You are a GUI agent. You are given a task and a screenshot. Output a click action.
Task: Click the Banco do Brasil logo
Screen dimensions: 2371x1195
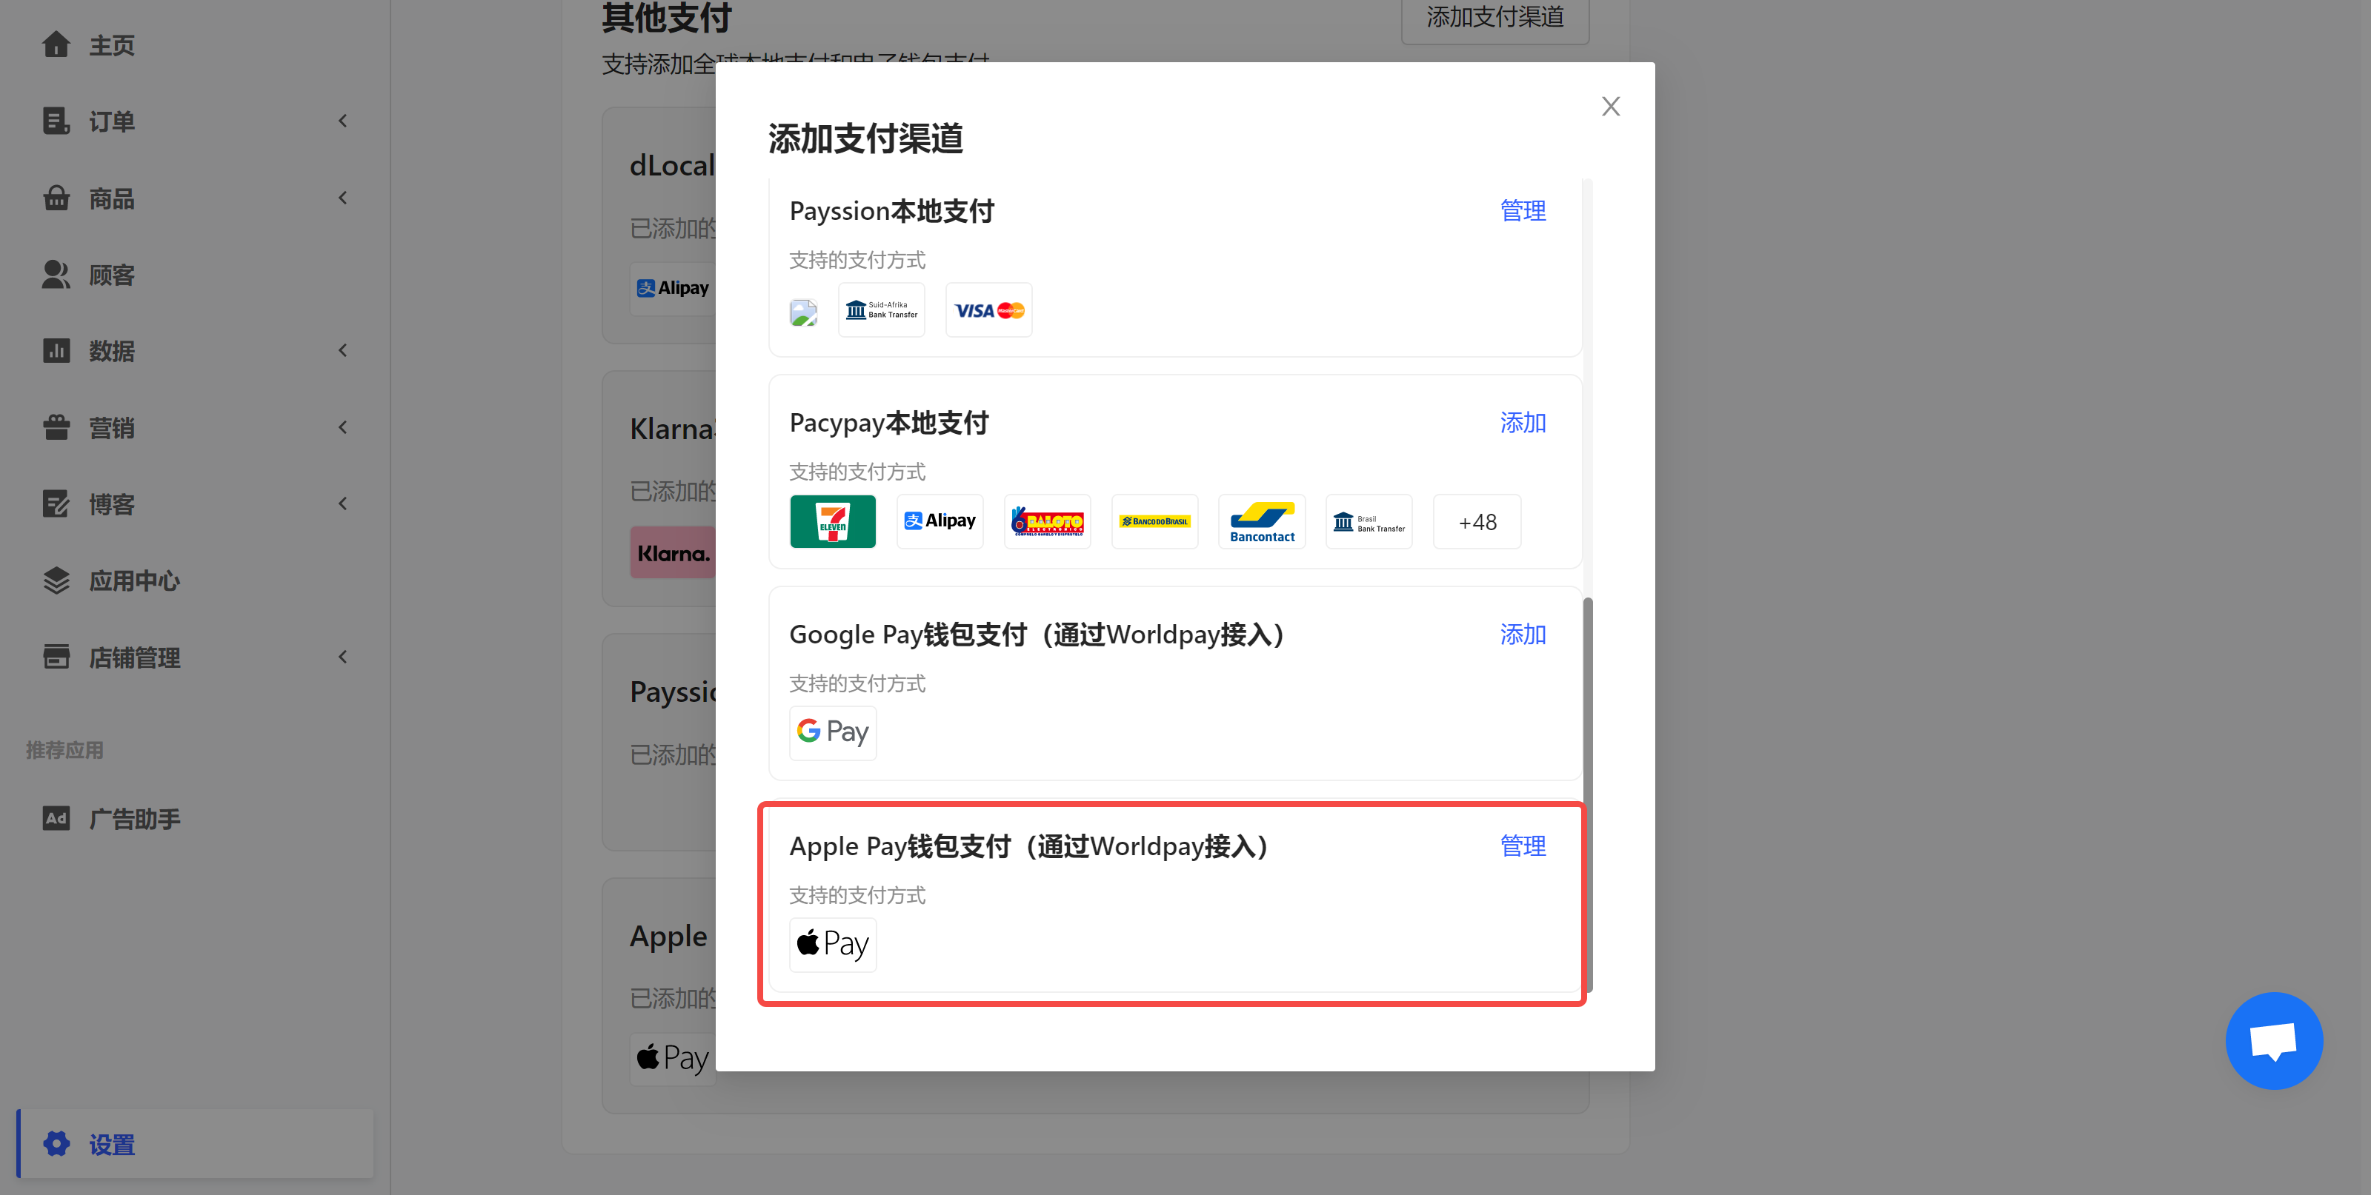coord(1155,521)
